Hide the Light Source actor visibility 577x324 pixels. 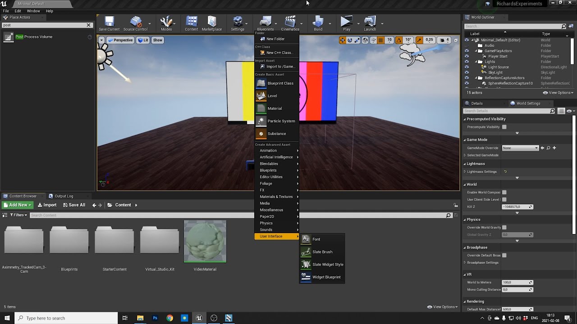[467, 67]
